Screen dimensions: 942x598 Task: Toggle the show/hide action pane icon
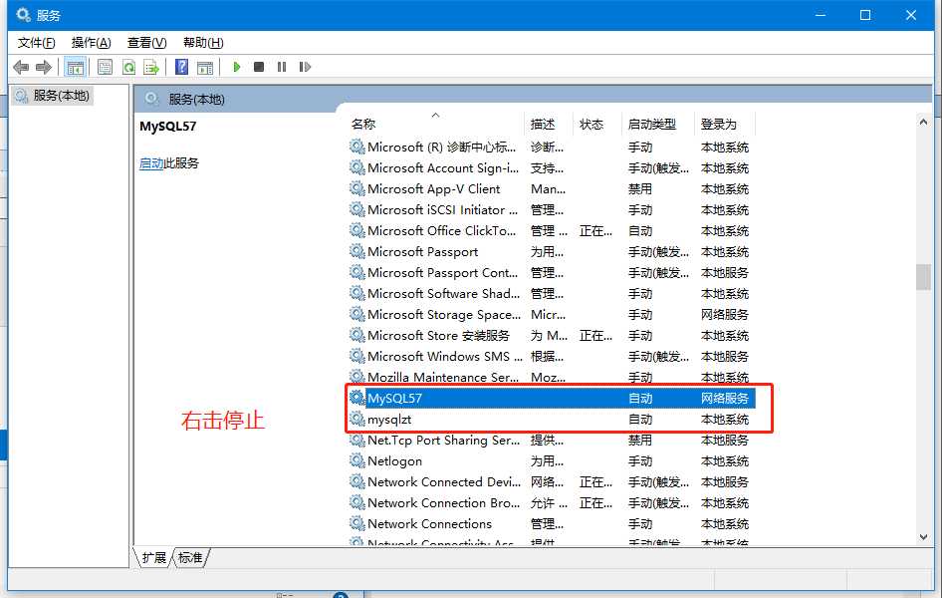point(205,67)
